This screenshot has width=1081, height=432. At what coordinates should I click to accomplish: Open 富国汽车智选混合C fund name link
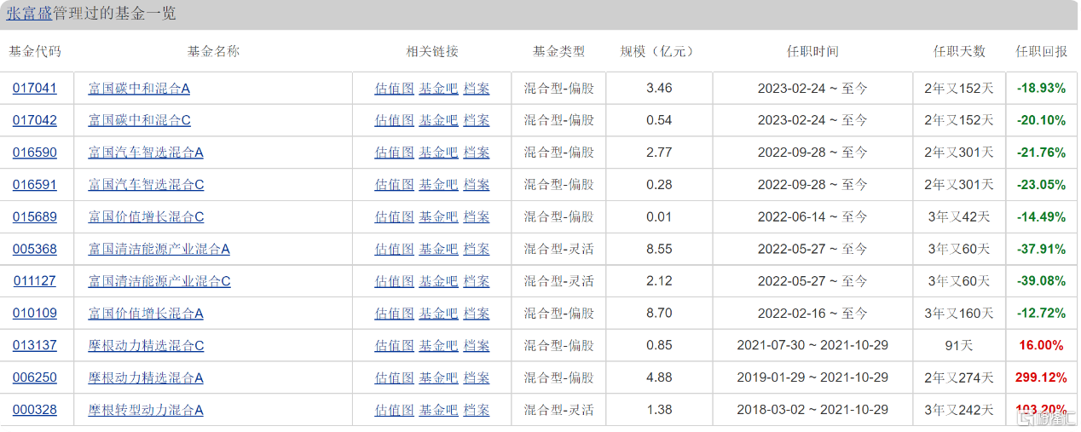click(146, 185)
